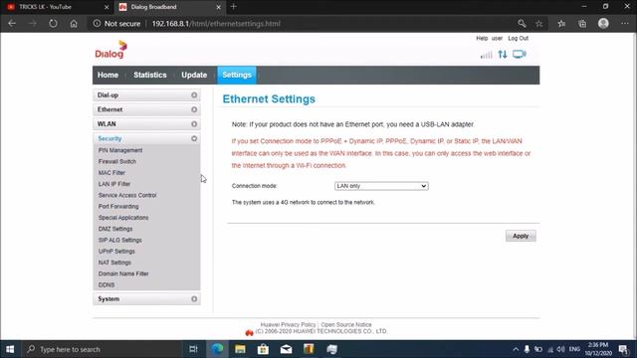
Task: Open NAT Settings page
Action: click(114, 263)
